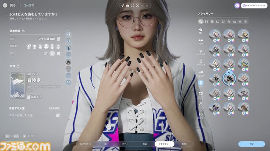Click the スリルを楽しむ人生 text

[x=21, y=115]
